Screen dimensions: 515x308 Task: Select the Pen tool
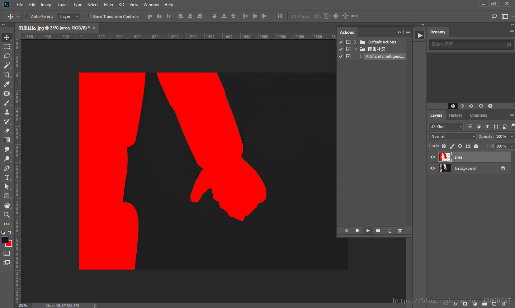[7, 168]
